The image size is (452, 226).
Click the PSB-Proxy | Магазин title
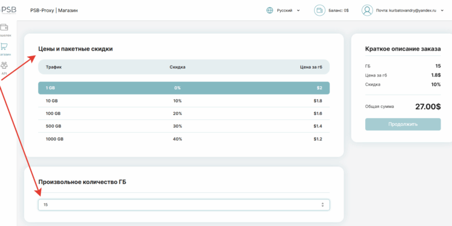point(54,10)
